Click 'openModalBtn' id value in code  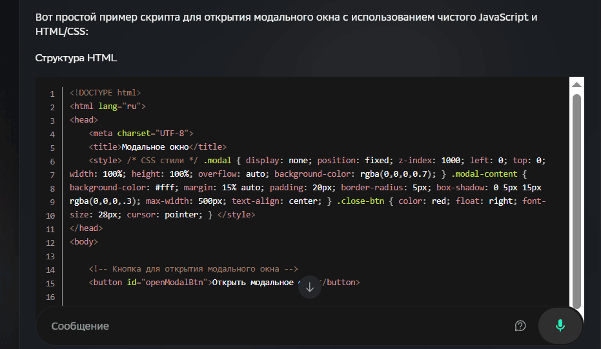(174, 283)
